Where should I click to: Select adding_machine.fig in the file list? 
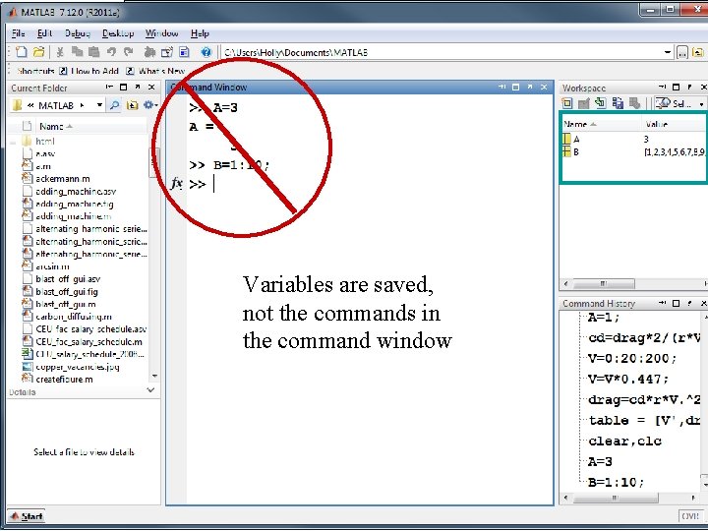68,205
